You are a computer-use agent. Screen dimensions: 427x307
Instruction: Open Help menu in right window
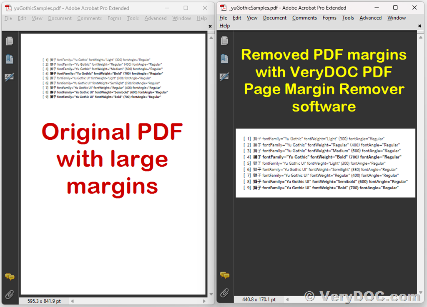[225, 26]
